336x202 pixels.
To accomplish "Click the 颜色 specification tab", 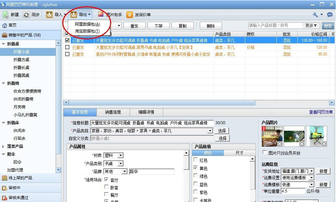I will (x=208, y=153).
